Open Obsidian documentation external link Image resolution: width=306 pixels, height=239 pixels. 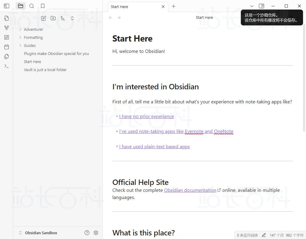coord(190,190)
